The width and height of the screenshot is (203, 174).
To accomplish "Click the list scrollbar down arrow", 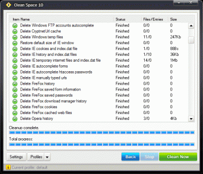I will pyautogui.click(x=191, y=119).
